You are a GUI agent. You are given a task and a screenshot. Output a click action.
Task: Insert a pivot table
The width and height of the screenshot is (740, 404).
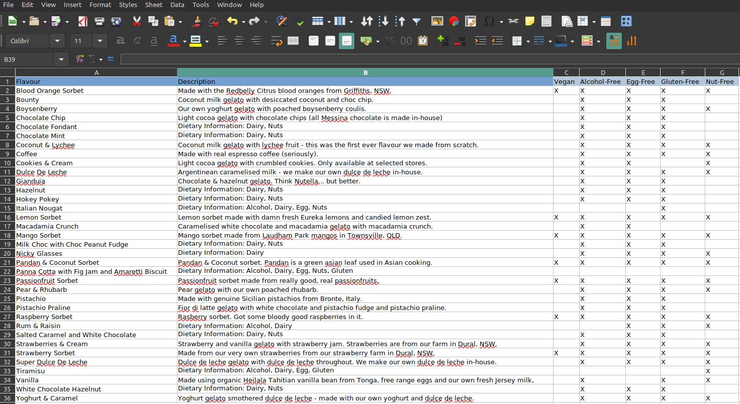coord(471,21)
